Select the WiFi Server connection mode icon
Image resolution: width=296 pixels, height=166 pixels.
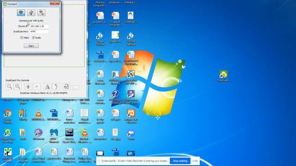tap(41, 13)
